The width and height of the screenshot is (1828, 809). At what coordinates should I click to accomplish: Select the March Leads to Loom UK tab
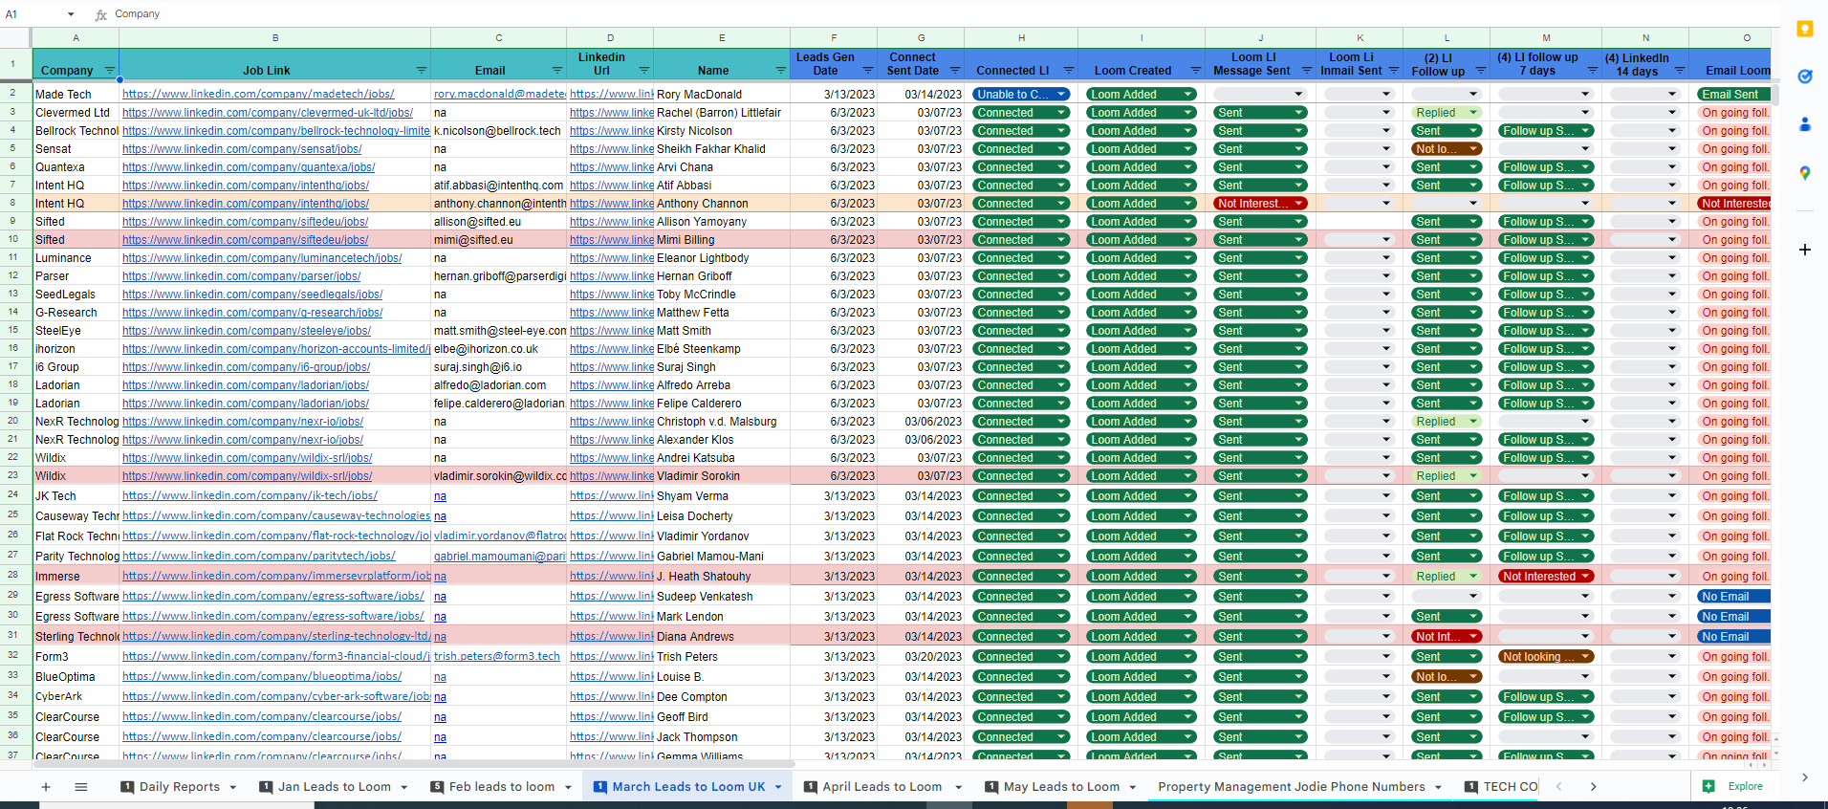point(688,787)
